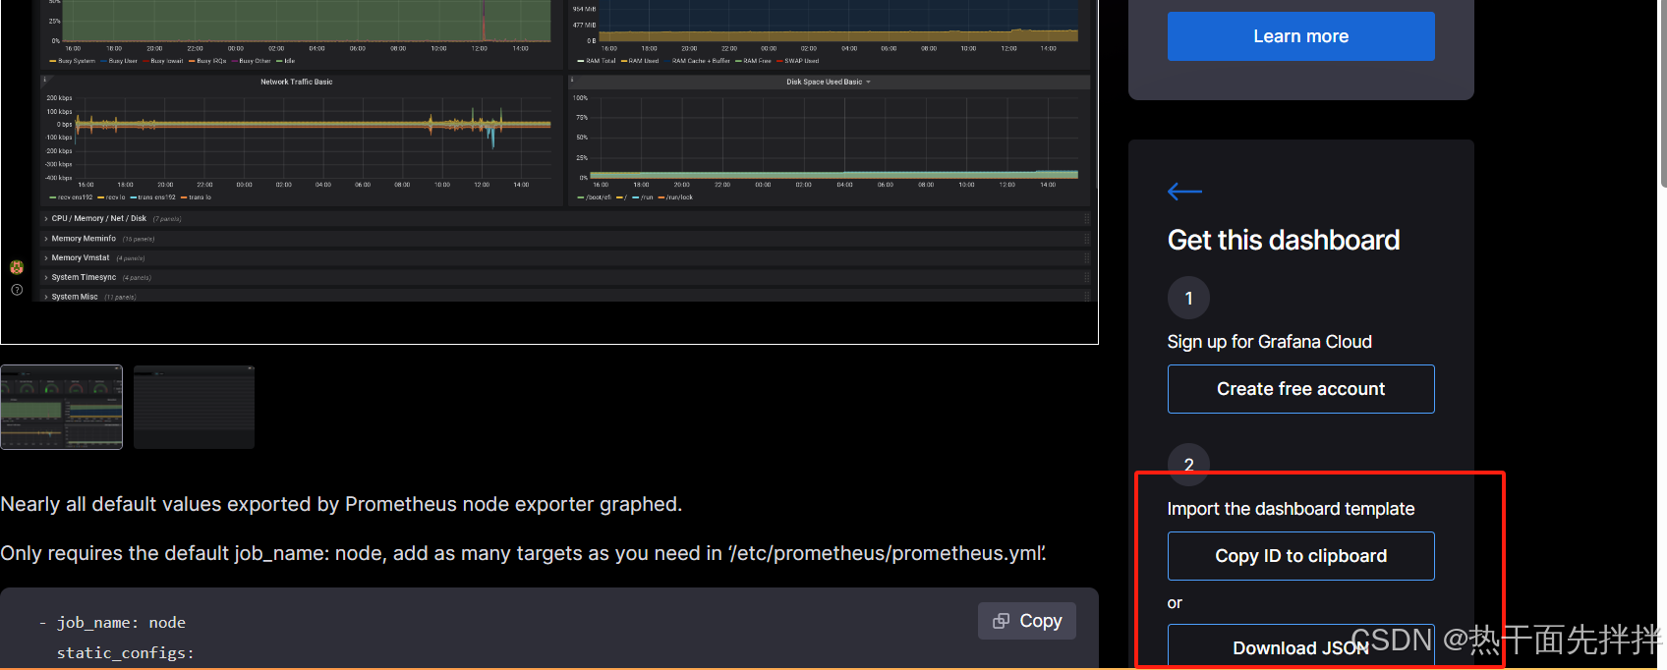Click the back arrow above Get this dashboard

(x=1184, y=192)
